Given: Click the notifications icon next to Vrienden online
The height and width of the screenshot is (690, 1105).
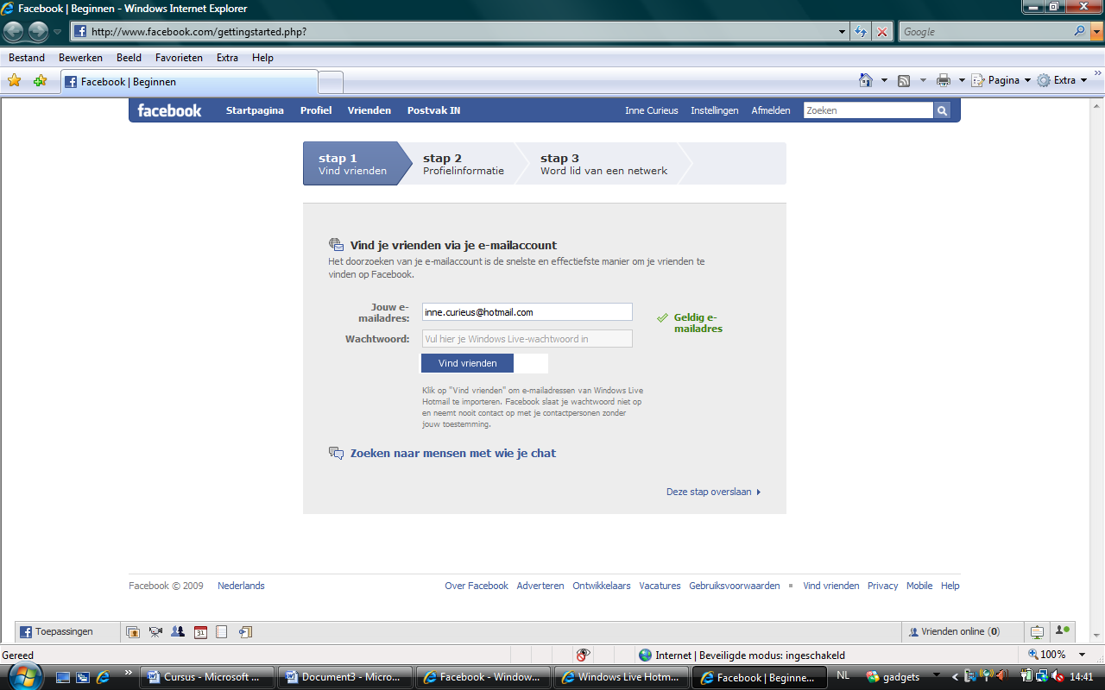Looking at the screenshot, I should coord(1037,632).
